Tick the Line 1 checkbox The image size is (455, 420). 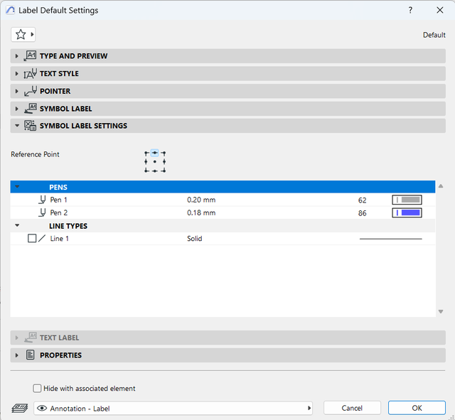point(32,238)
